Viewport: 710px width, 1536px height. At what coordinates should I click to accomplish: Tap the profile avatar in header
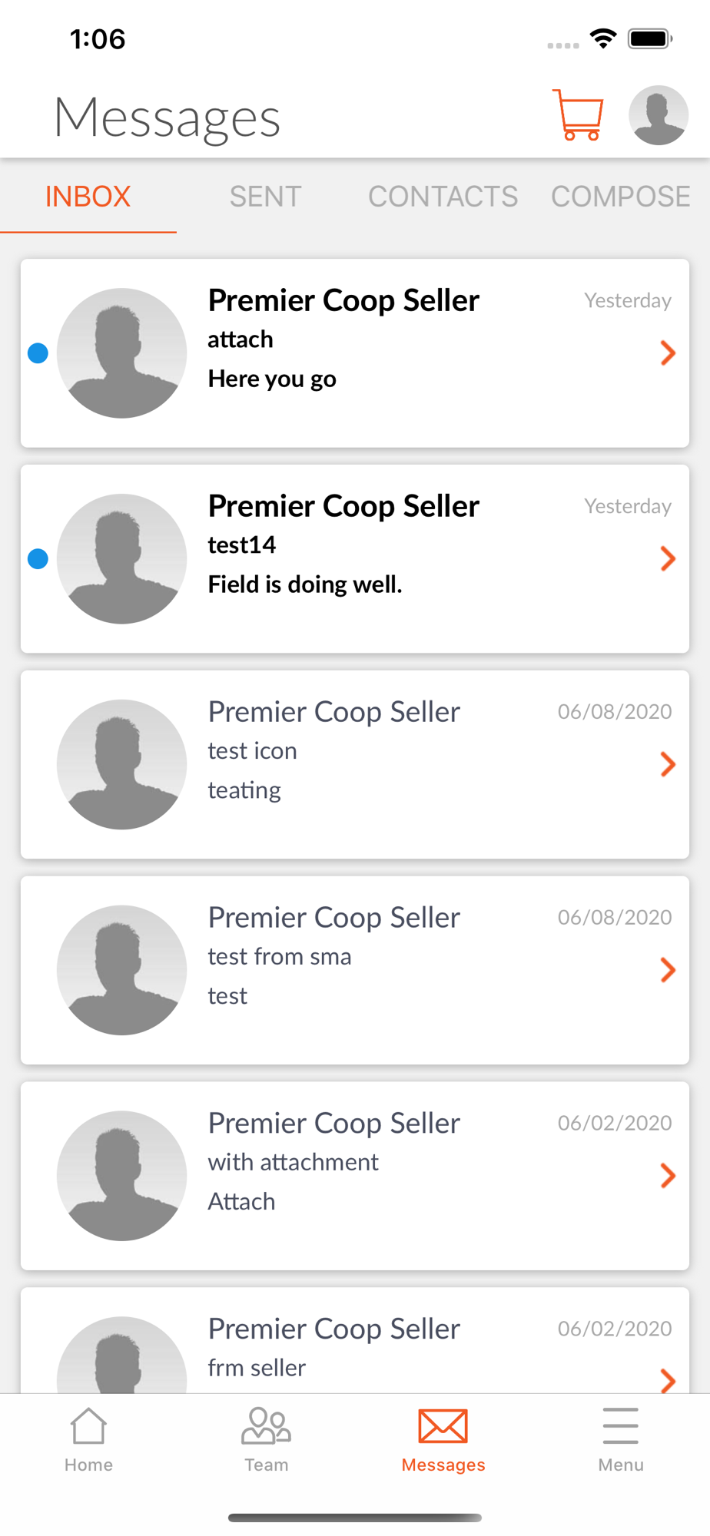coord(658,116)
